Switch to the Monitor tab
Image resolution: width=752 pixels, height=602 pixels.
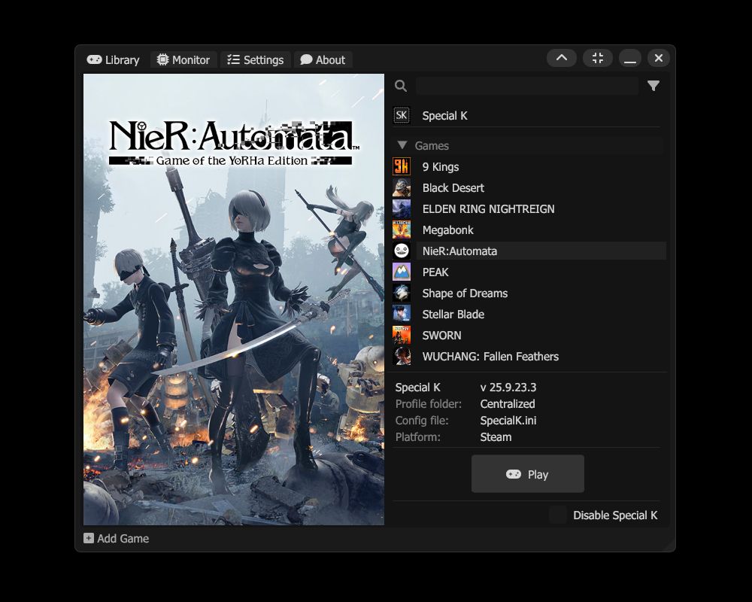click(x=183, y=60)
